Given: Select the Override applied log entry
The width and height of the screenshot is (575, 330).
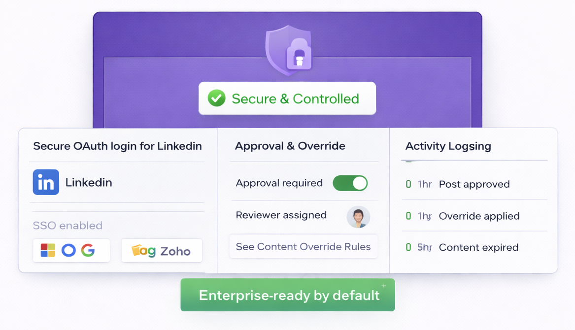Looking at the screenshot, I should point(479,216).
